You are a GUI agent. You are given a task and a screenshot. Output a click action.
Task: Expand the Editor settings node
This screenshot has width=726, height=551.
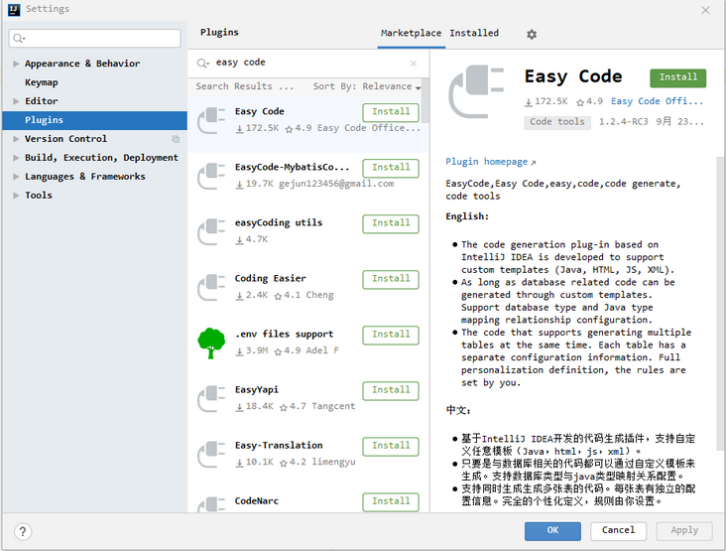click(16, 101)
